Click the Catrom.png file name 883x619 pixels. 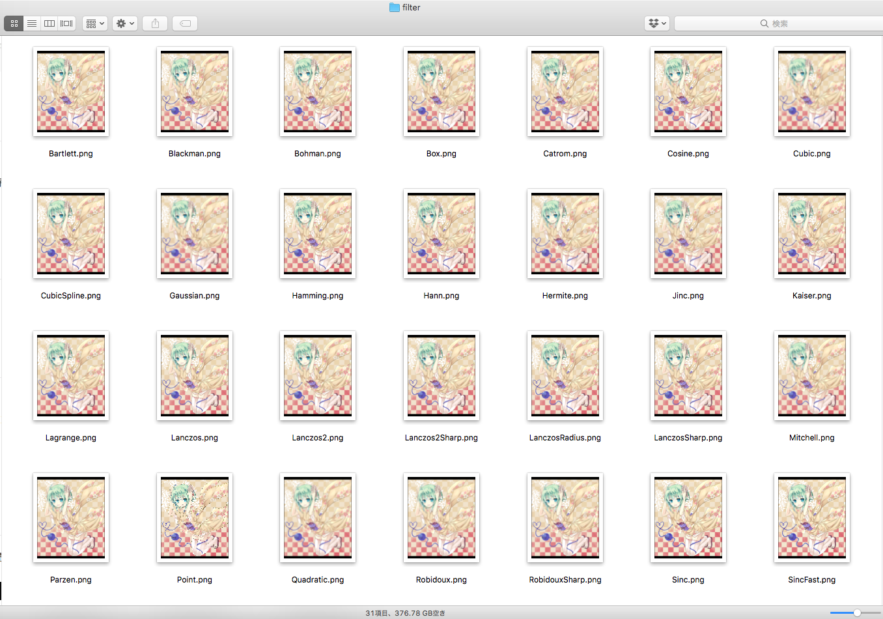pos(565,154)
